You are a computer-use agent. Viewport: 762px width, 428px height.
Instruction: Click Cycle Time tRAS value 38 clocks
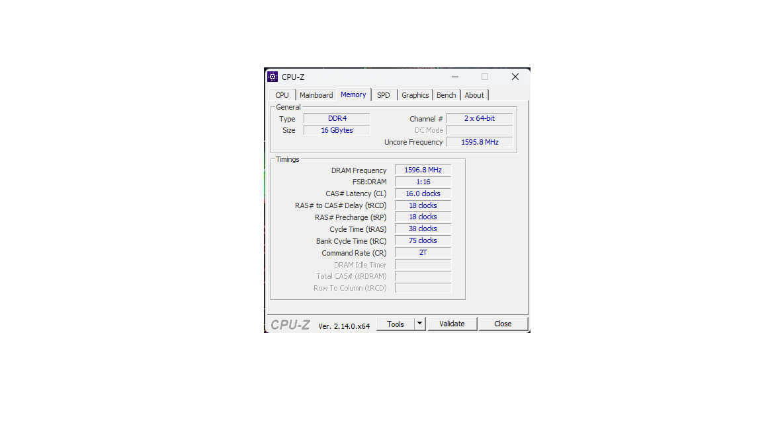coord(423,229)
